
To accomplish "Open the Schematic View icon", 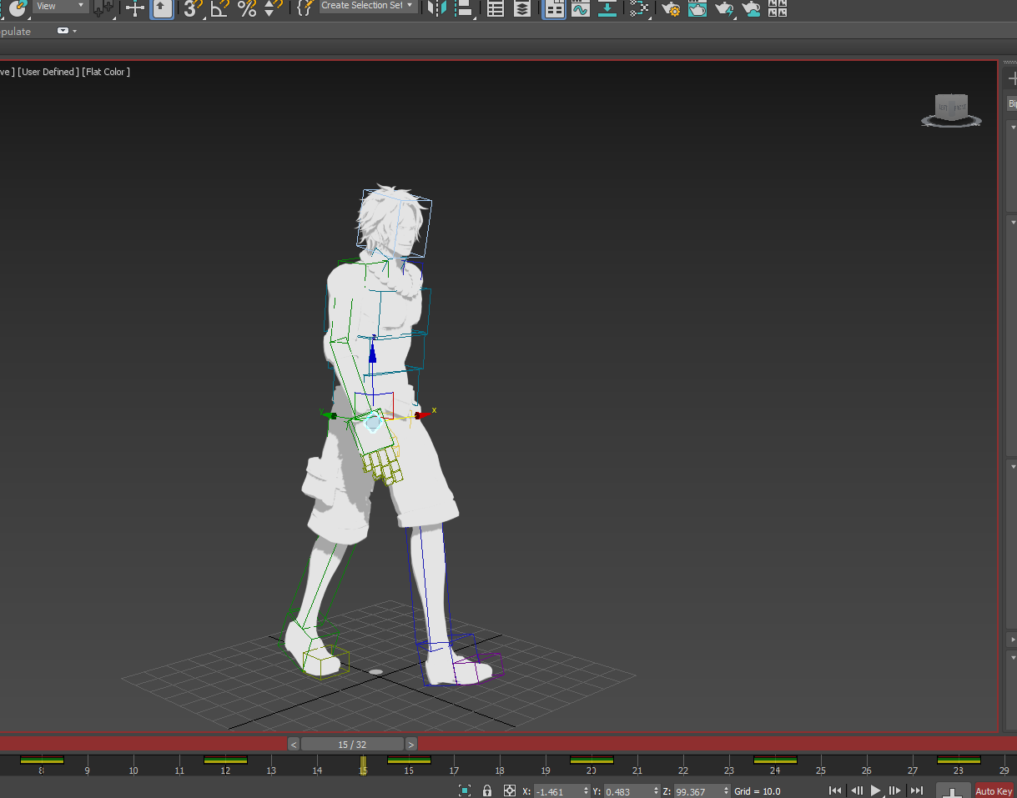I will [x=638, y=8].
